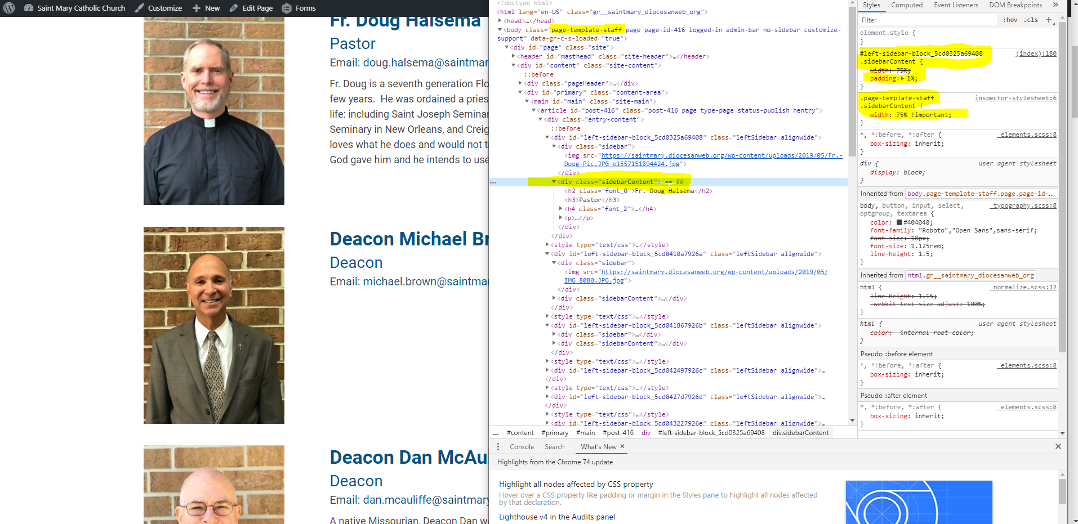Click the WordPress logo in admin bar
The width and height of the screenshot is (1078, 524).
[9, 8]
